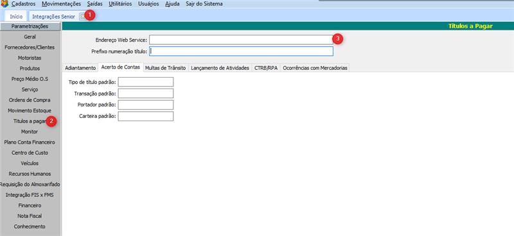Click the Prefixo numeração título field
Screen dimensions: 514x236
point(242,51)
